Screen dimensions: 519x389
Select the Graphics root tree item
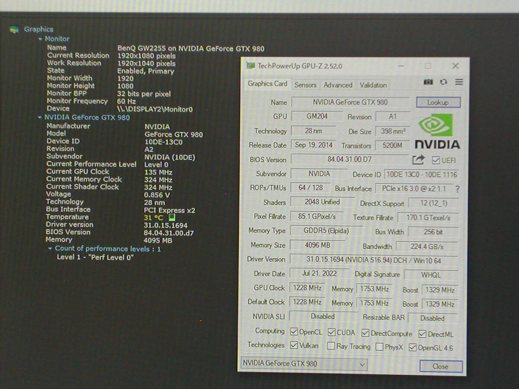pyautogui.click(x=38, y=29)
